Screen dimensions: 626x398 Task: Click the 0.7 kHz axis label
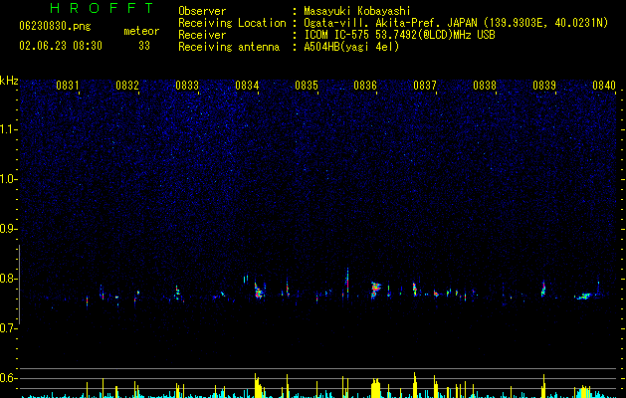tap(9, 328)
